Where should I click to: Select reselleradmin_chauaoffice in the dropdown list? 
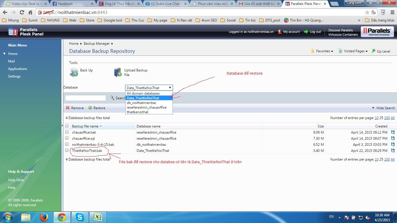(149, 107)
